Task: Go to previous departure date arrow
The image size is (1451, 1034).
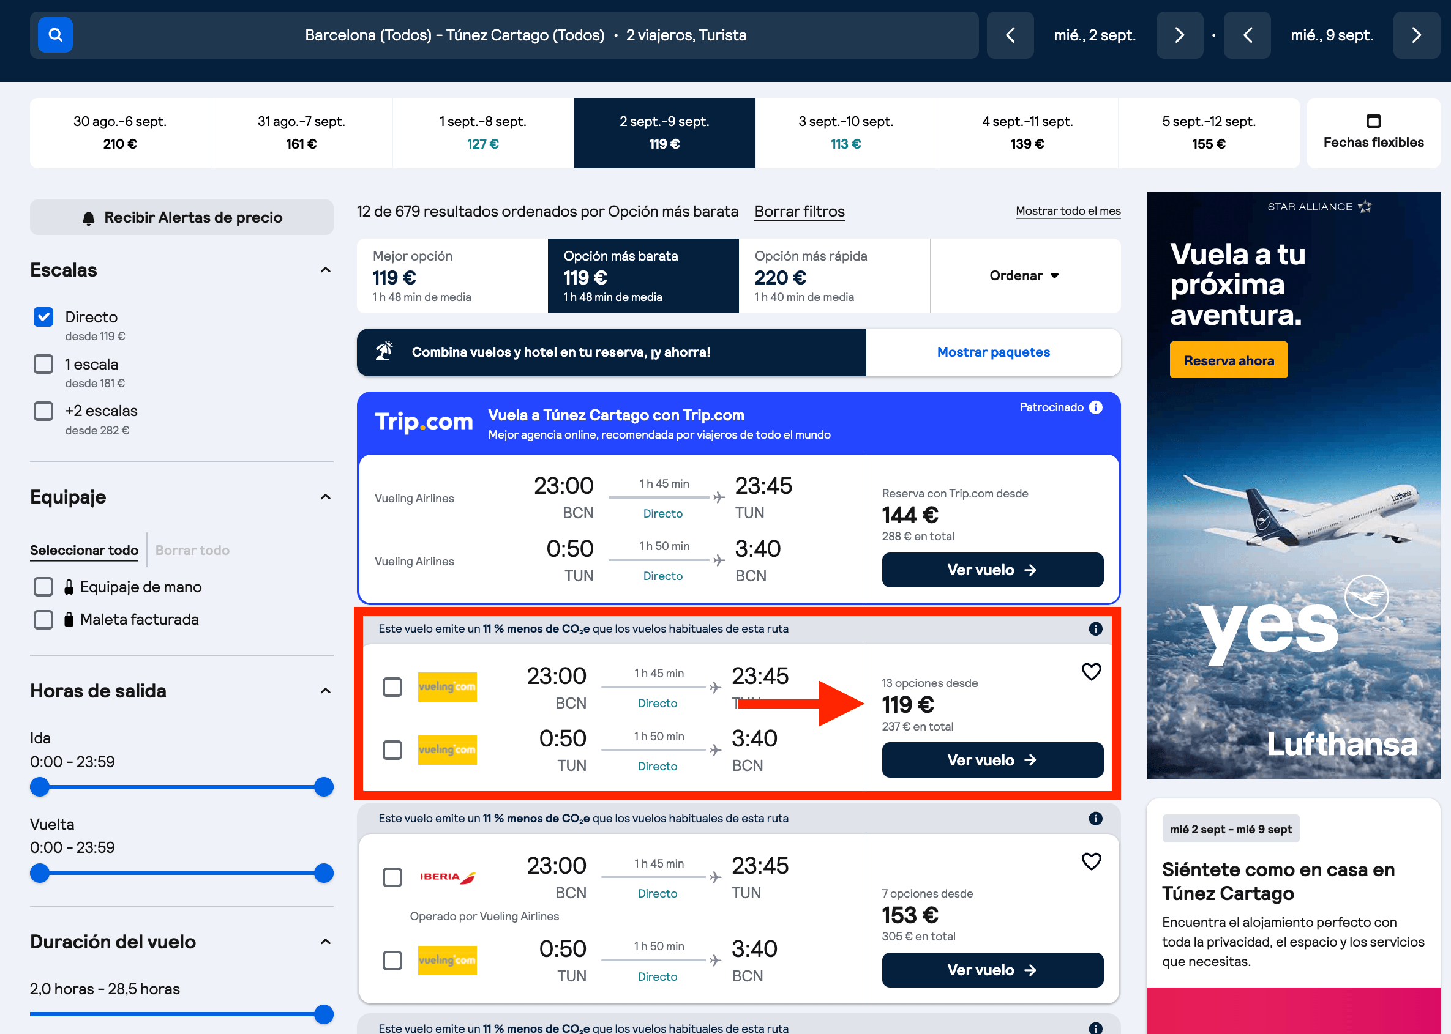Action: [x=1010, y=35]
